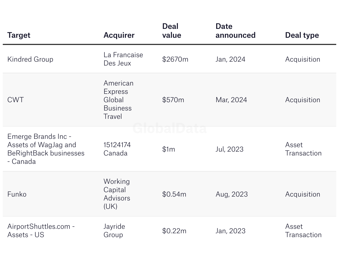
Task: Open American Express Global Business Travel
Action: 118,100
